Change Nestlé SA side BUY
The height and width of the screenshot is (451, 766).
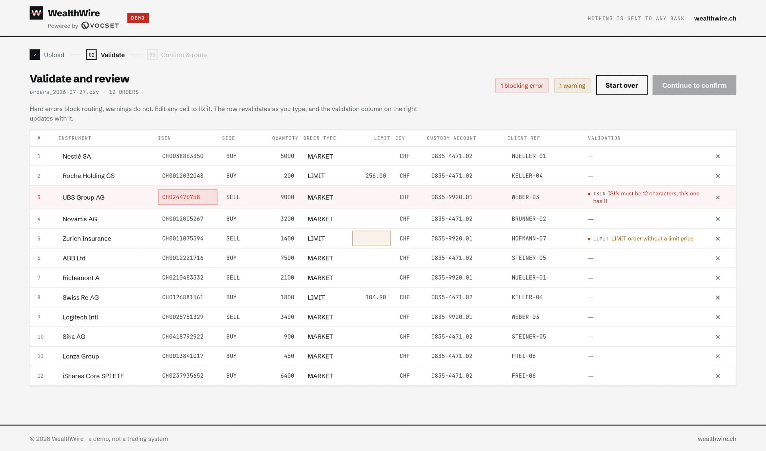tap(239, 156)
